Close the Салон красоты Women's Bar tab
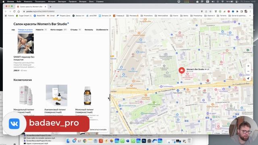This screenshot has width=258, height=145. (x=46, y=6)
